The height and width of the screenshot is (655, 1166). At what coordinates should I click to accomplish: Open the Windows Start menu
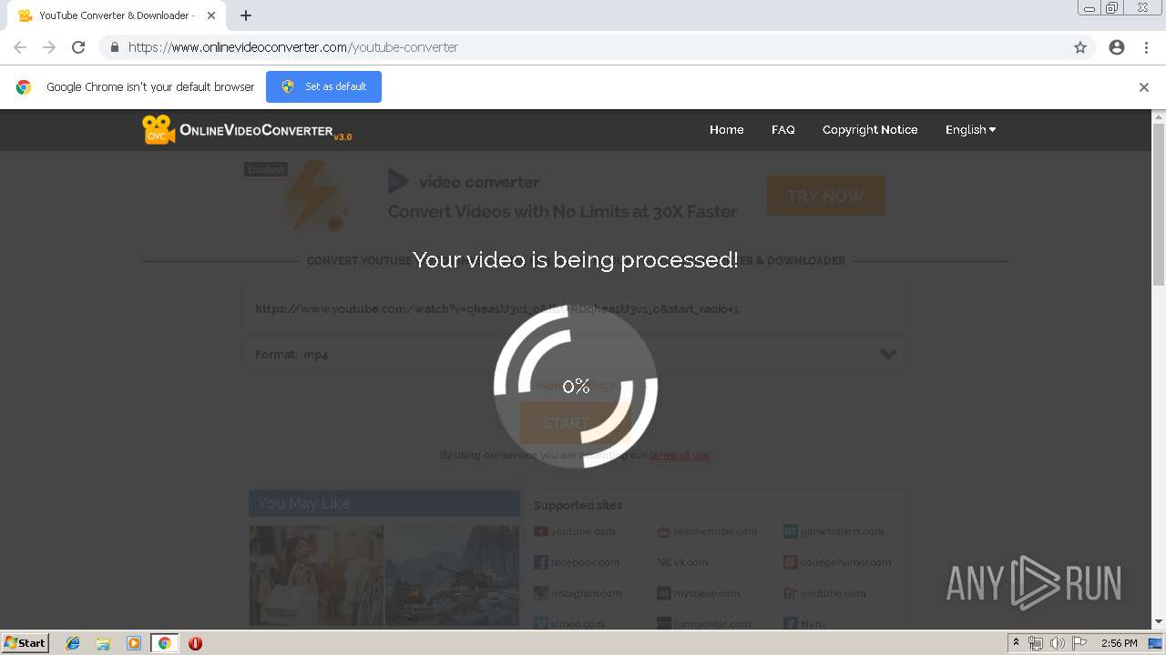(x=25, y=643)
